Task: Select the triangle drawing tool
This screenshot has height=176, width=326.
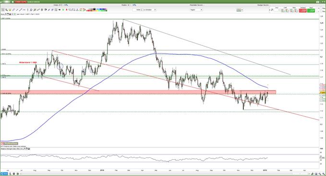Action: pyautogui.click(x=77, y=10)
